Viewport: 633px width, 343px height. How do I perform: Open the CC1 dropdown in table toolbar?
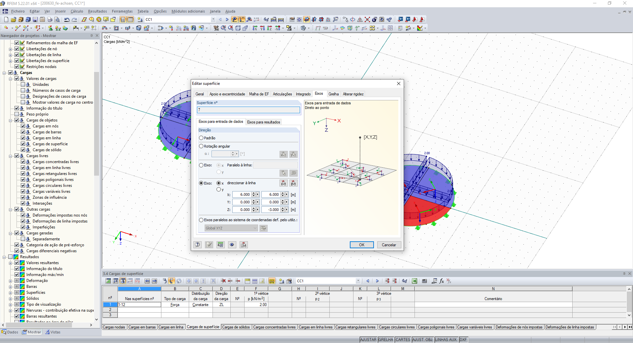358,281
